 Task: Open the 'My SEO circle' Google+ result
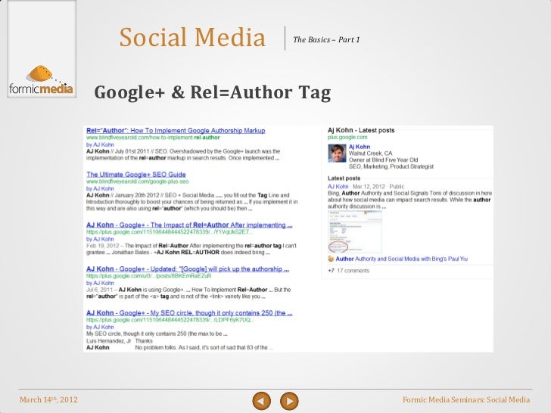coord(189,313)
